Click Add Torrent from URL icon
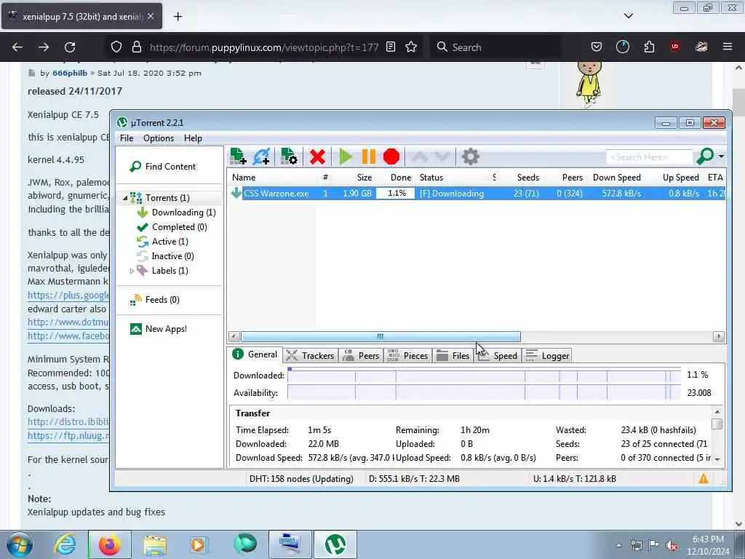The width and height of the screenshot is (745, 559). tap(262, 156)
